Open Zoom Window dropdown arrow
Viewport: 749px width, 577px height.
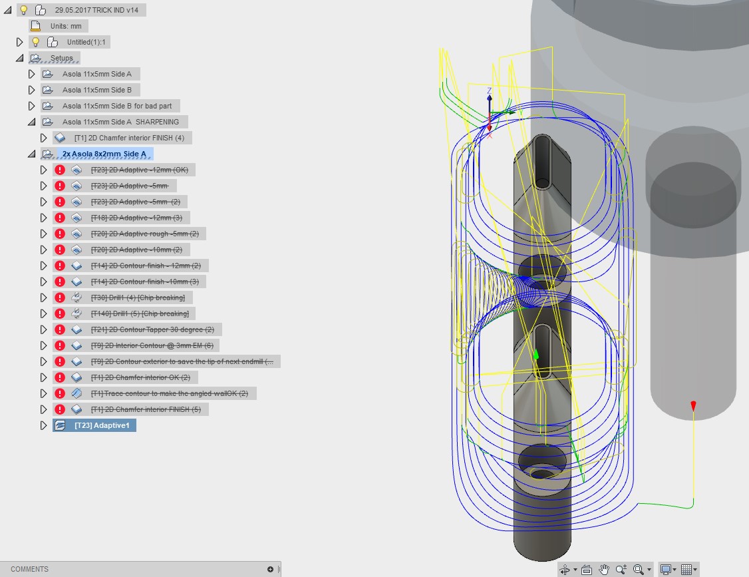point(649,570)
